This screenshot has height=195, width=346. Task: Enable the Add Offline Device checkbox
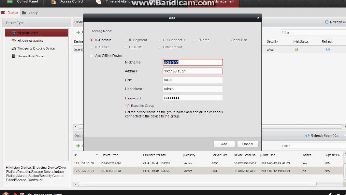91,56
